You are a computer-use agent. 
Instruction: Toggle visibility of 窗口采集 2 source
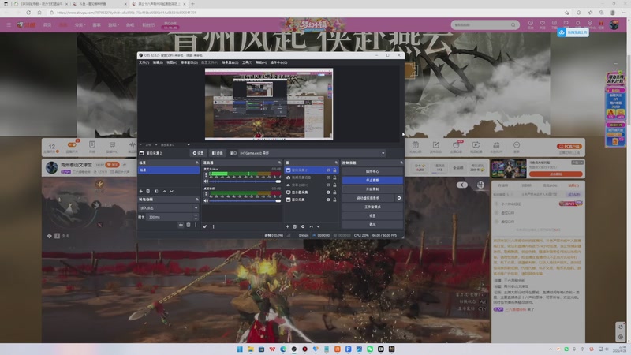point(328,170)
